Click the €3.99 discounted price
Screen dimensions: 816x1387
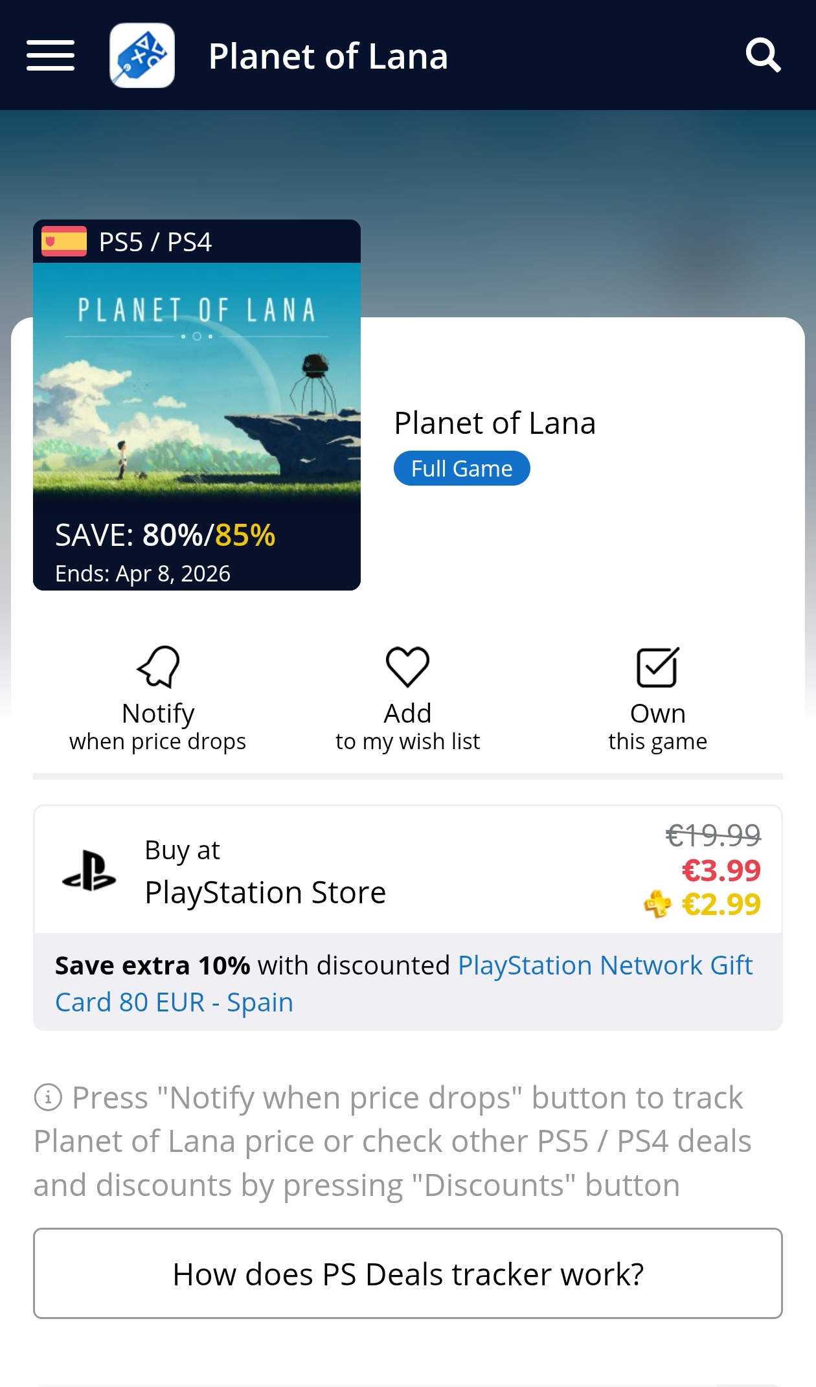[721, 871]
